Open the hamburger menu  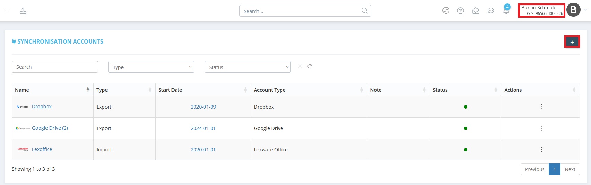(8, 11)
